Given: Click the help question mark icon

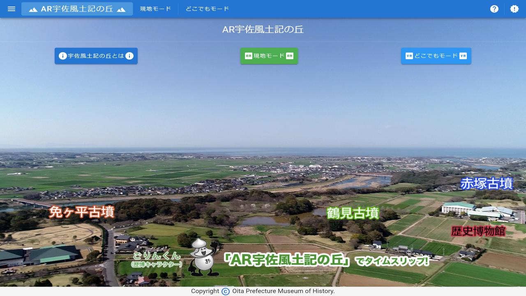Looking at the screenshot, I should (494, 9).
